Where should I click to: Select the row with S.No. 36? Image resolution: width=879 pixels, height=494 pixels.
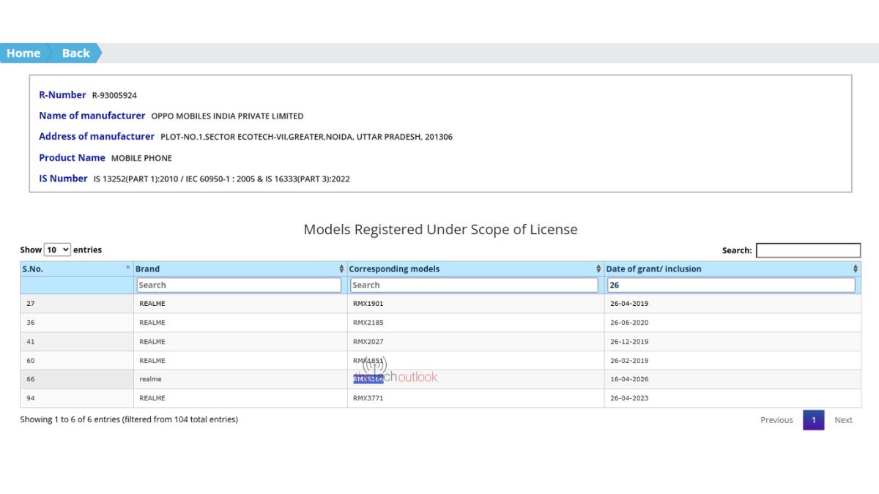[30, 323]
